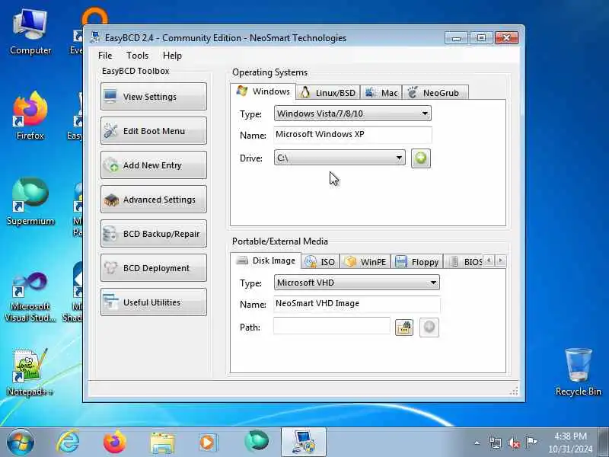Expand the Drive C:\ dropdown
609x457 pixels.
(x=340, y=158)
